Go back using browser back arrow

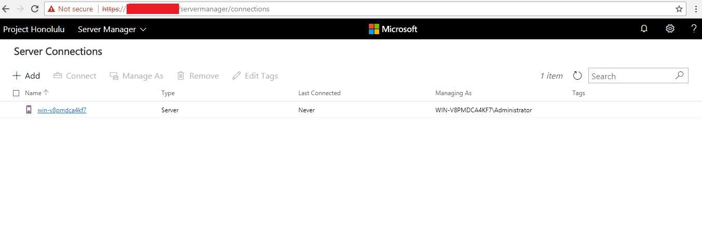point(6,9)
